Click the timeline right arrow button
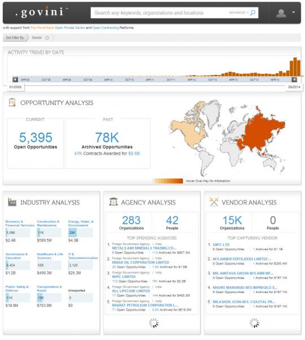 (294, 80)
